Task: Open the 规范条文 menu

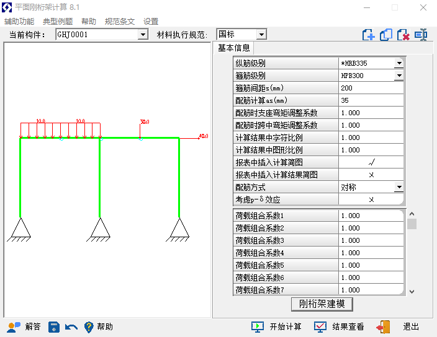Action: tap(119, 21)
